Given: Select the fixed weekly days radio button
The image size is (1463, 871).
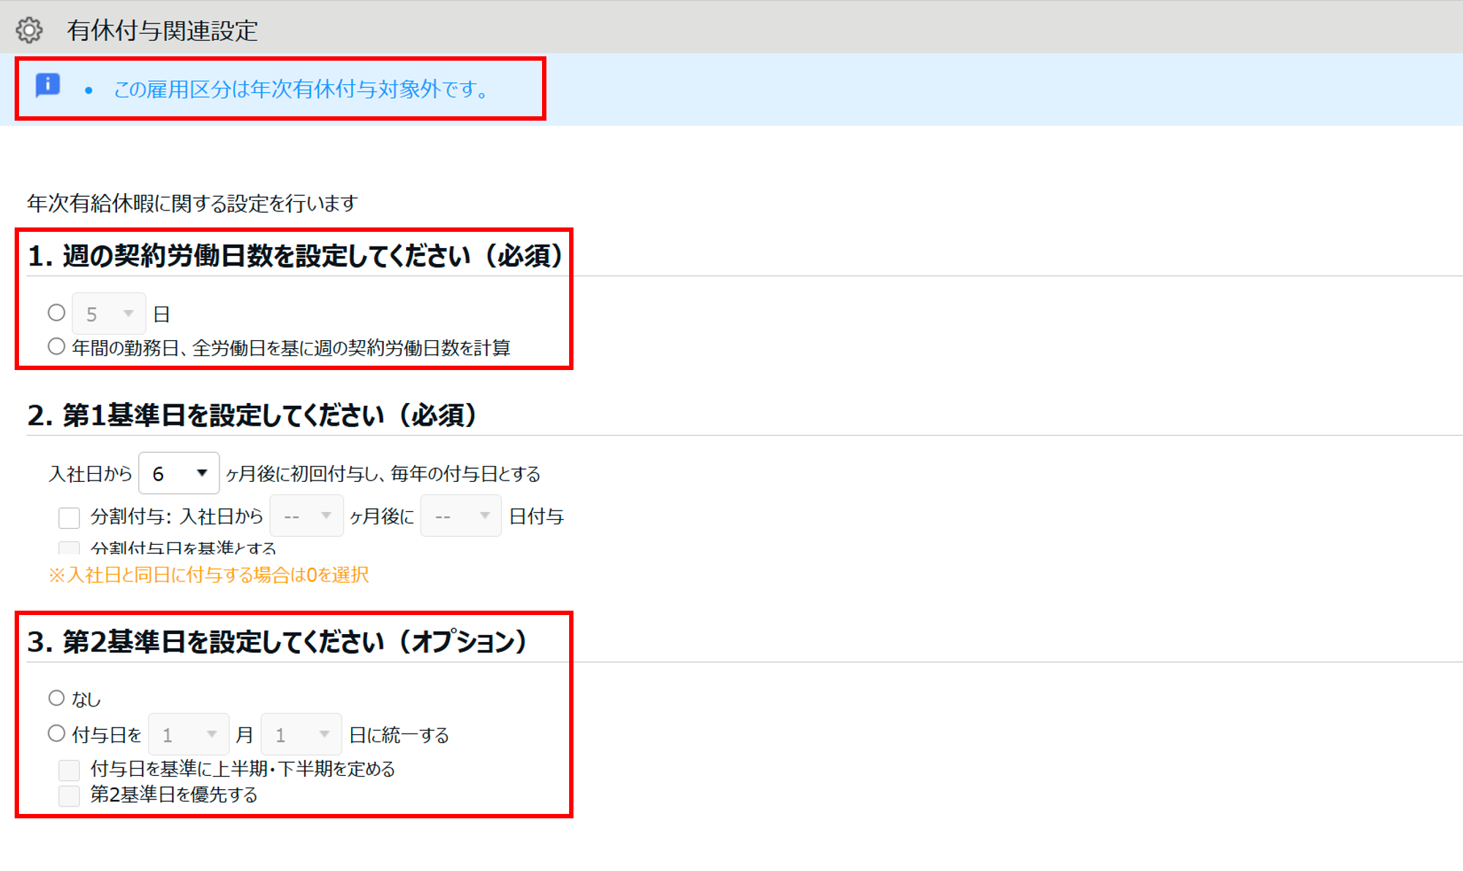Looking at the screenshot, I should 56,313.
